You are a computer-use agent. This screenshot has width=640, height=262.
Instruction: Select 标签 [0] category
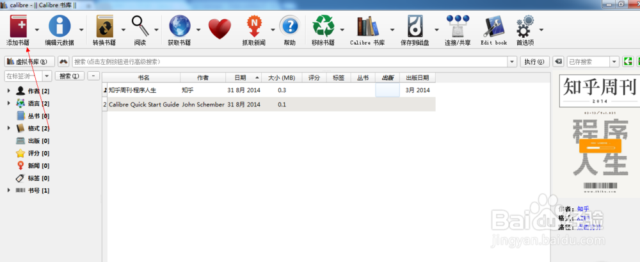coord(33,178)
